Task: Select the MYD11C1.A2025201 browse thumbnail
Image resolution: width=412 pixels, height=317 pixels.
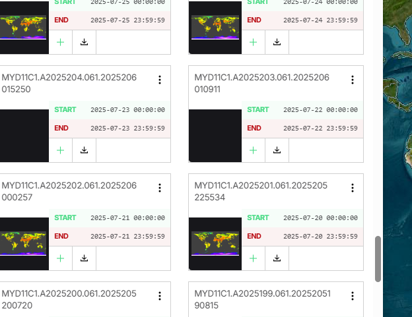Action: (215, 244)
